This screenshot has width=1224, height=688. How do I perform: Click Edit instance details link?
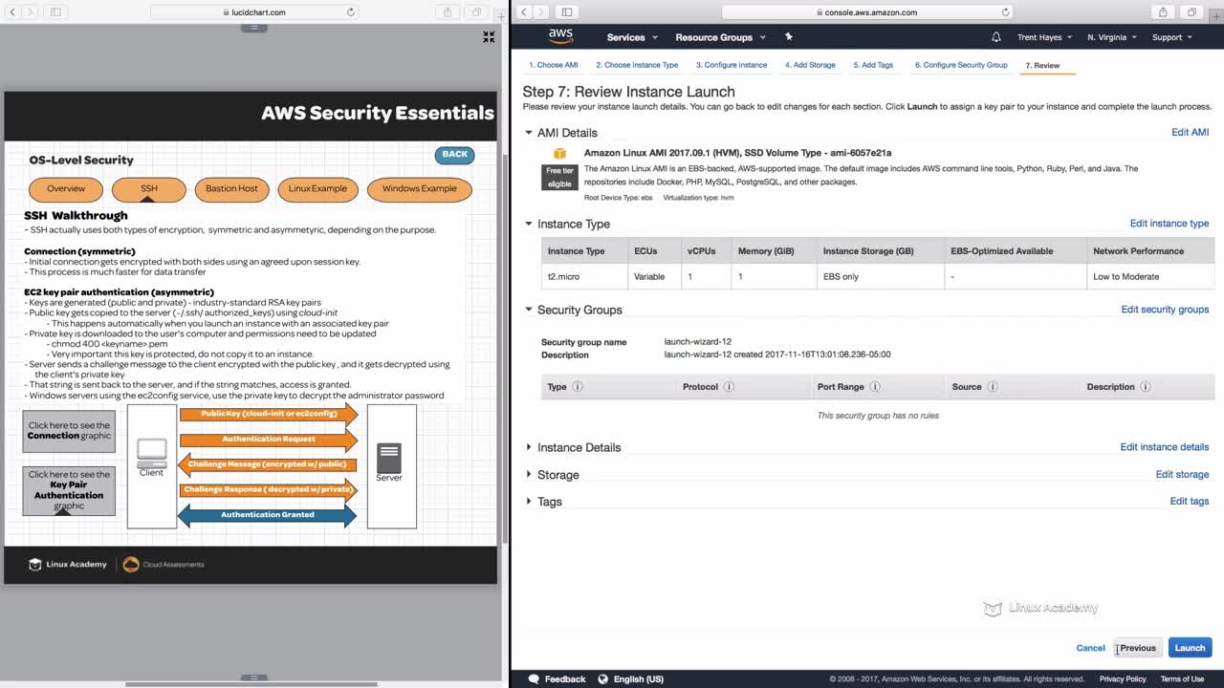coord(1165,447)
